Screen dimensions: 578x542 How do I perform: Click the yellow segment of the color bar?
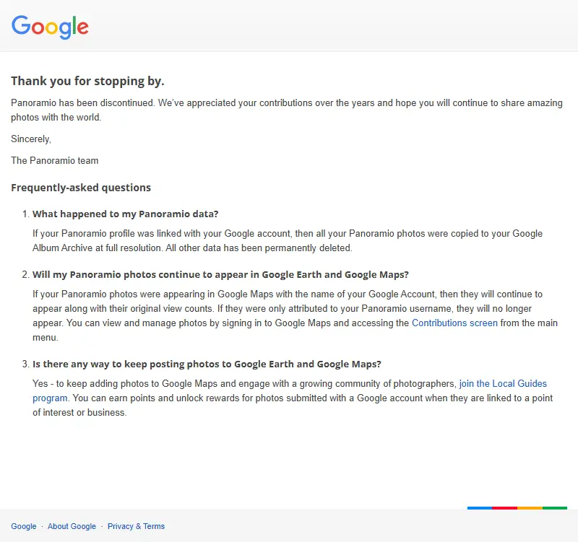pos(530,508)
